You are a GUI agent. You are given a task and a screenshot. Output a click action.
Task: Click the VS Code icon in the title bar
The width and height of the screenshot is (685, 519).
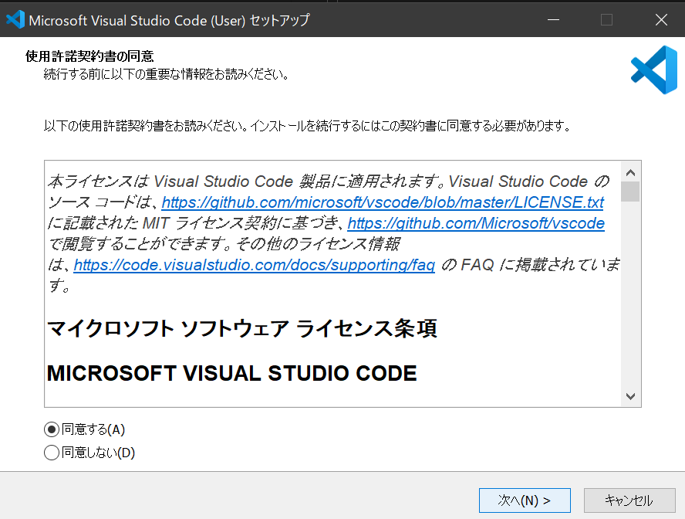click(x=16, y=19)
